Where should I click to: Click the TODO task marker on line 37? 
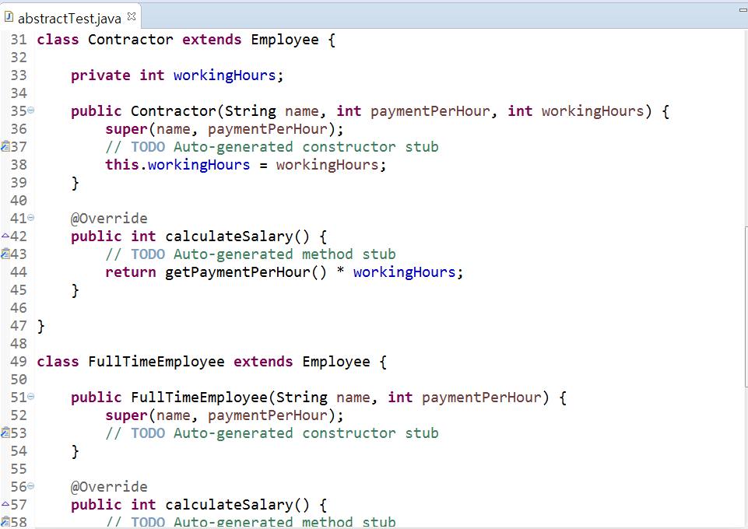[x=5, y=146]
